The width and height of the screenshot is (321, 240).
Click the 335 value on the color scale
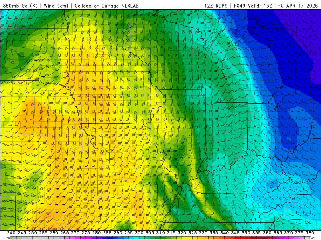(x=214, y=233)
